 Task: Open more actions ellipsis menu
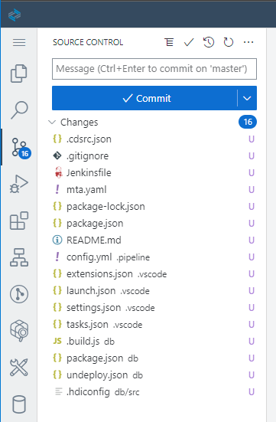coord(248,42)
